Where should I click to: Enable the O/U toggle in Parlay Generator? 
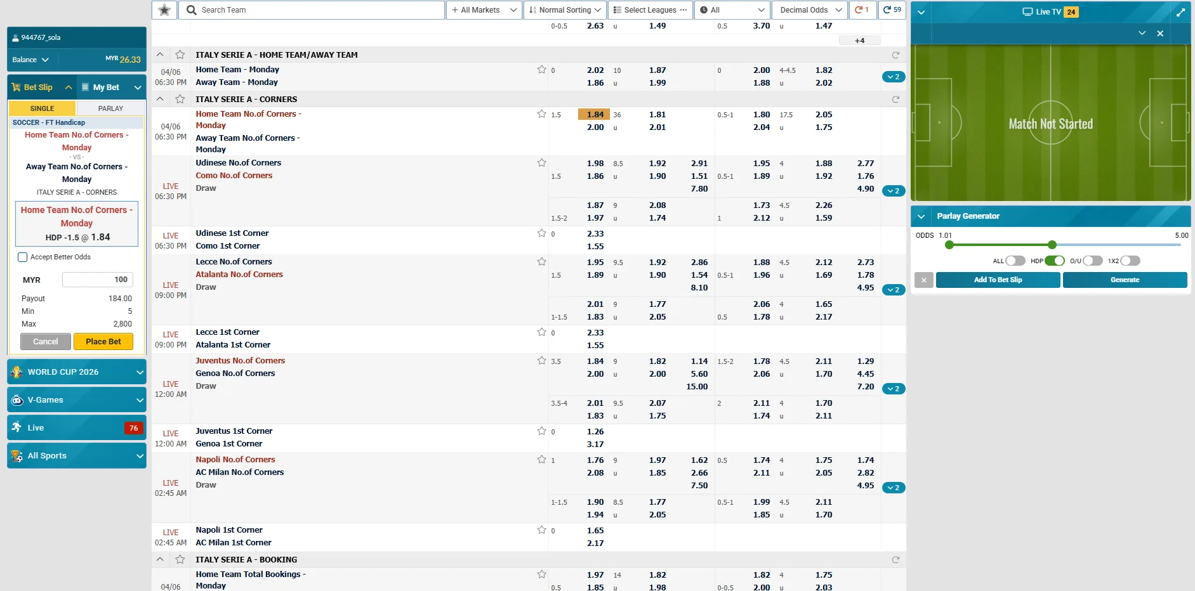tap(1092, 261)
